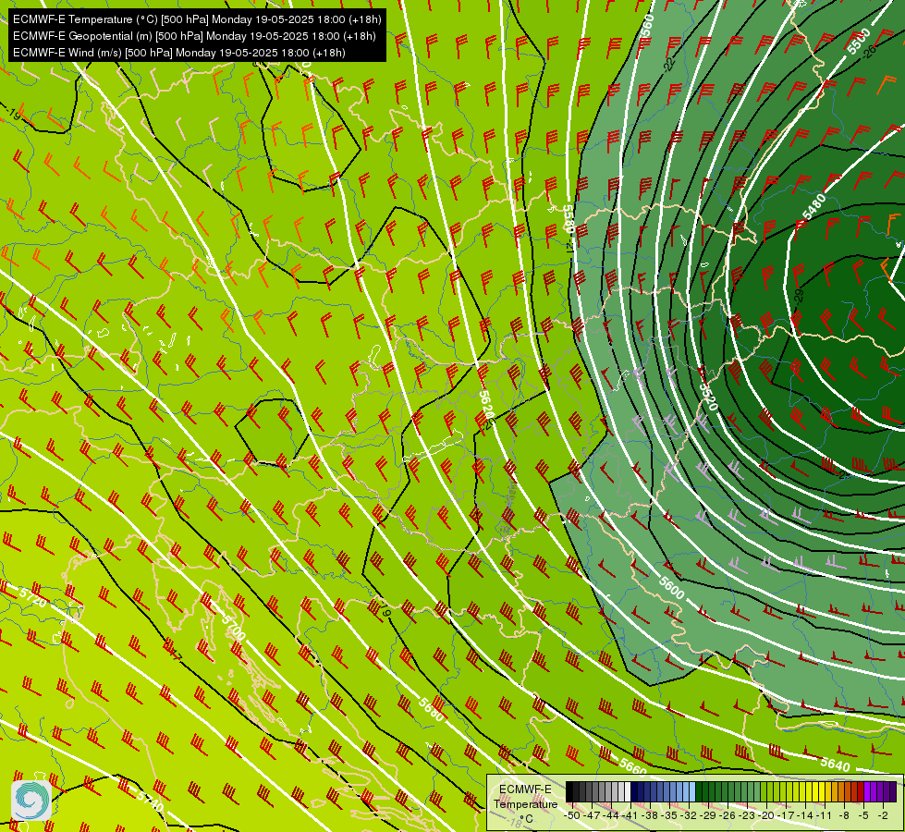The width and height of the screenshot is (905, 832).
Task: Click the 5680 geopotential contour label
Action: pos(431,710)
